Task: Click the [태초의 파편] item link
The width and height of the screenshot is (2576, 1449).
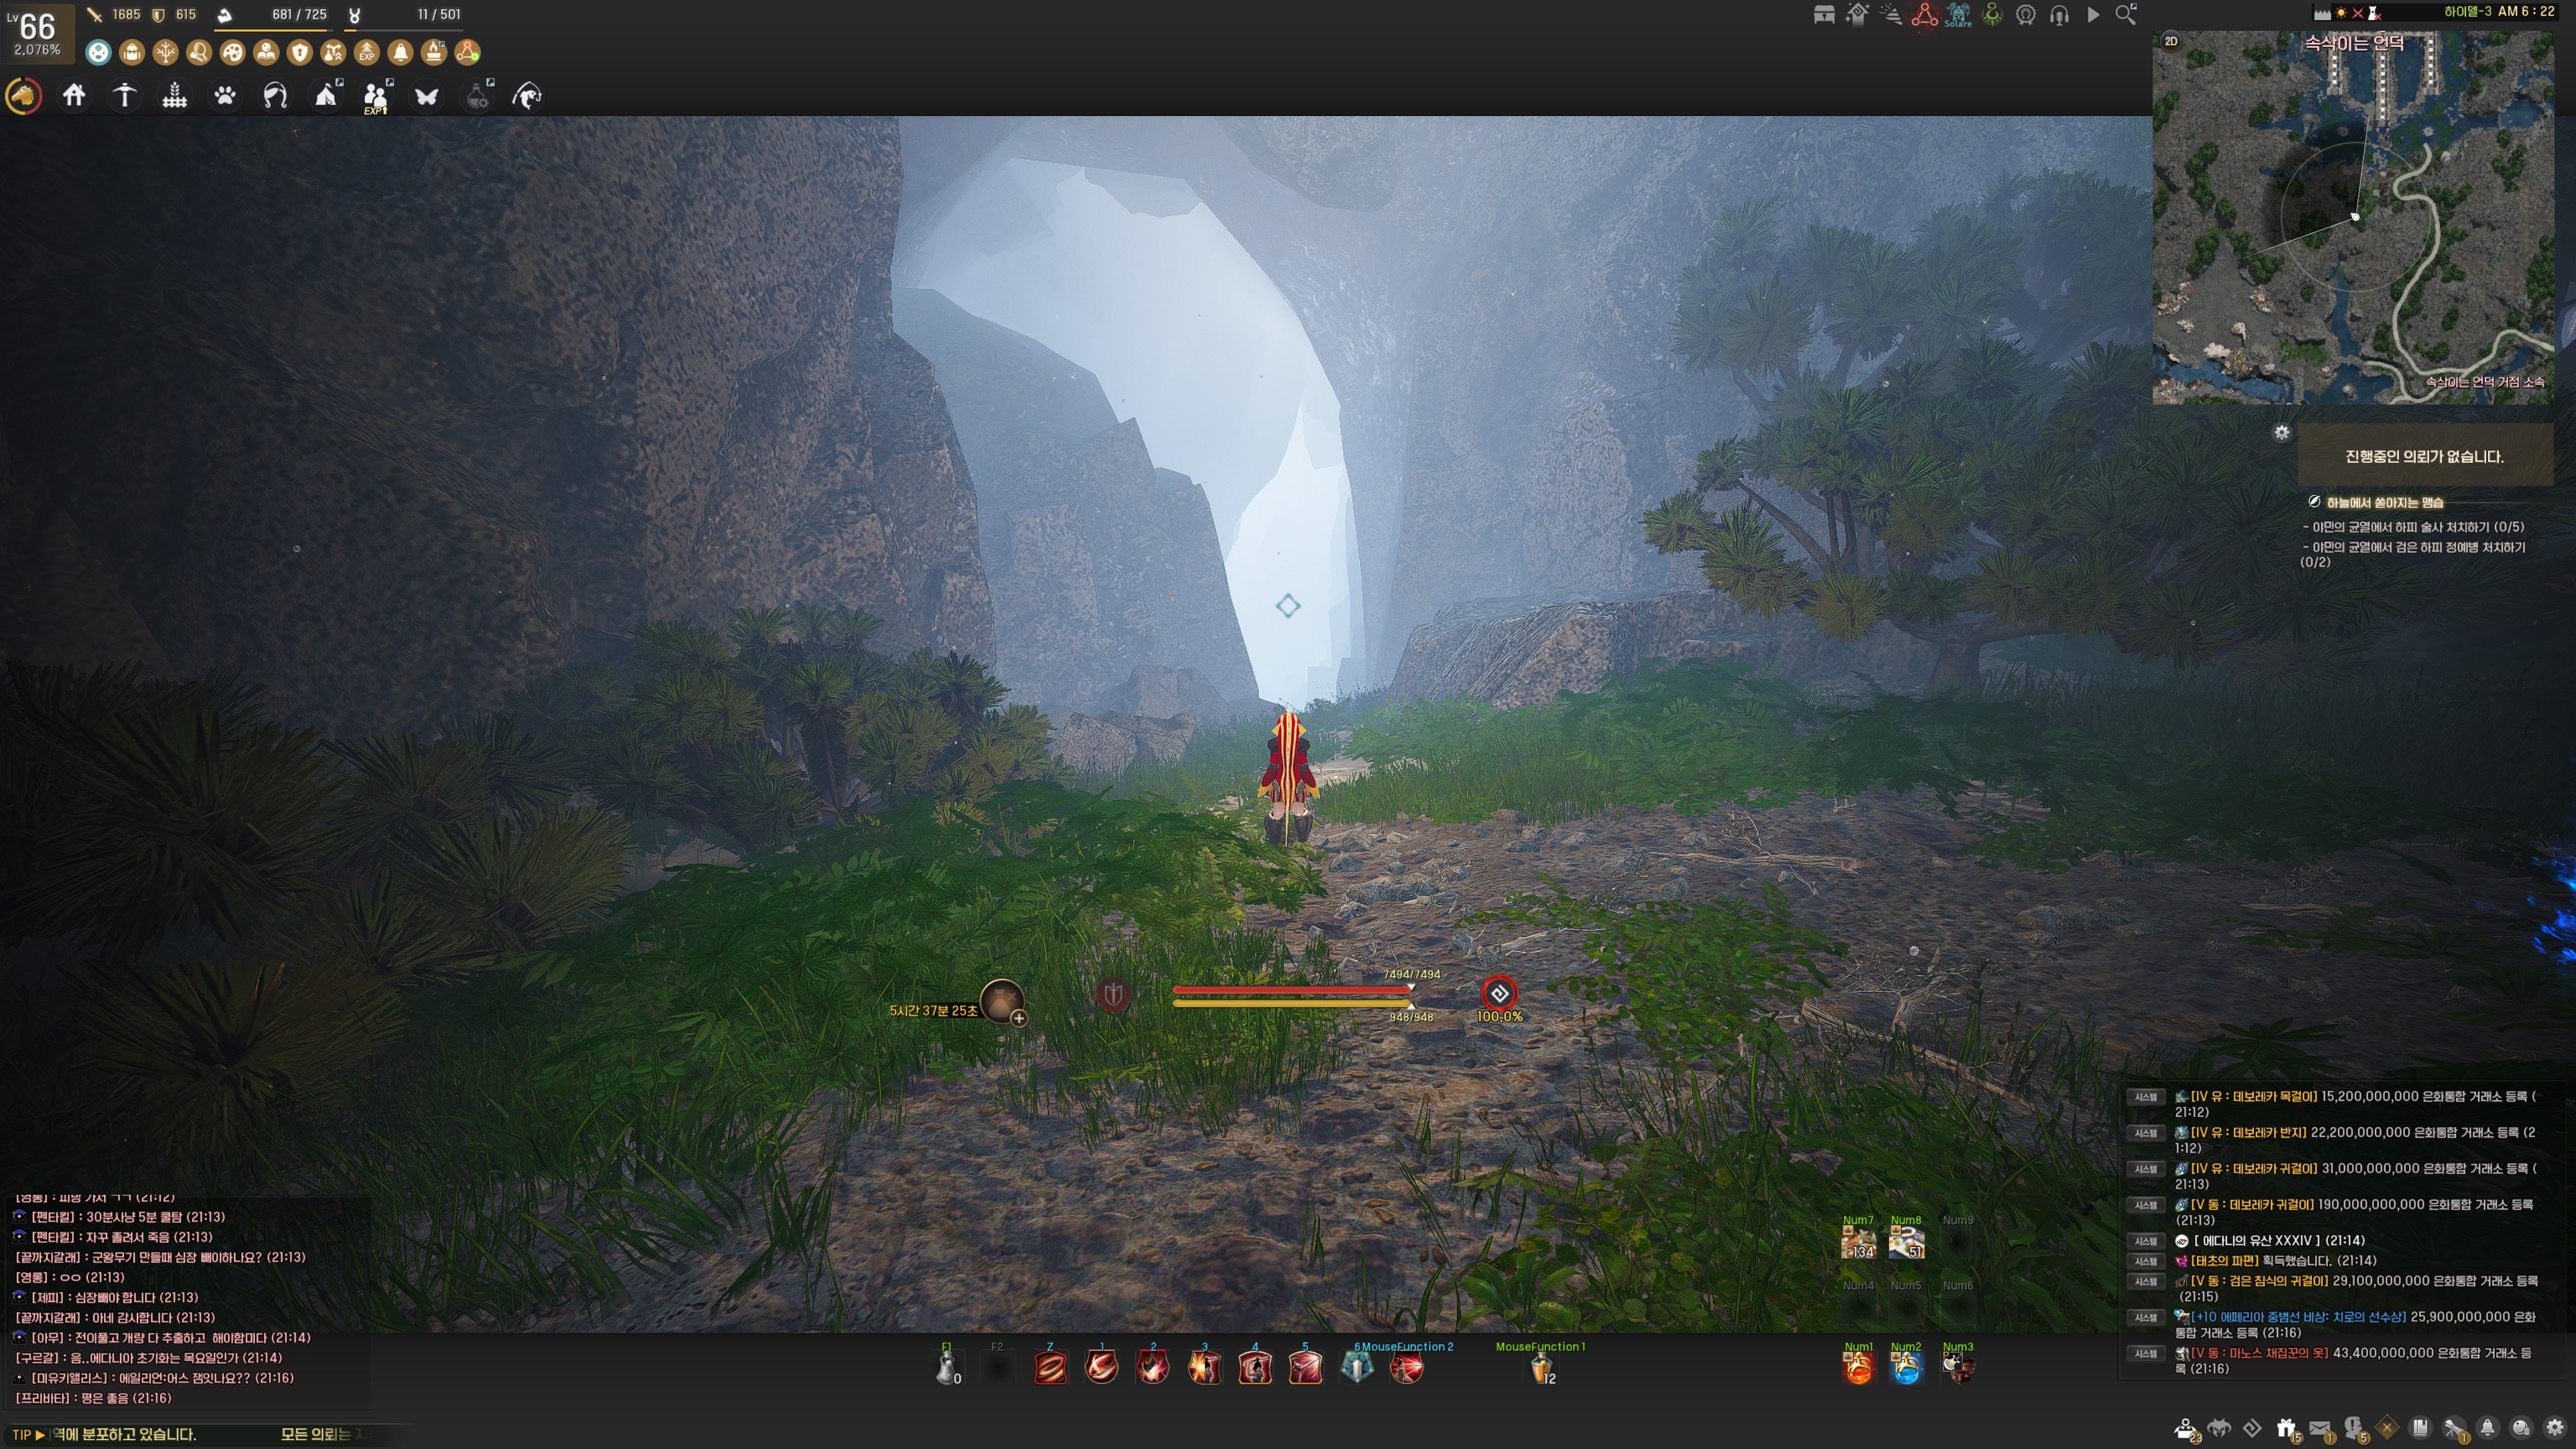Action: click(2224, 1261)
